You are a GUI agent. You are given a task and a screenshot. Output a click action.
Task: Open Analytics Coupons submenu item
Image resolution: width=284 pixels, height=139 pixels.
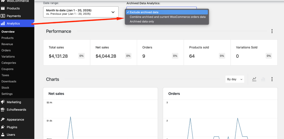click(x=7, y=69)
